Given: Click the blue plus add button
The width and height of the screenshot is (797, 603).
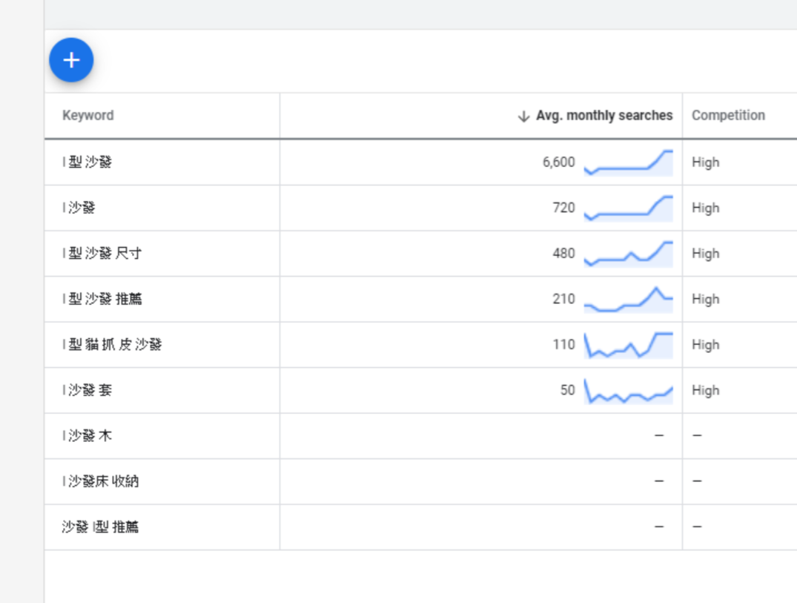Looking at the screenshot, I should tap(71, 60).
